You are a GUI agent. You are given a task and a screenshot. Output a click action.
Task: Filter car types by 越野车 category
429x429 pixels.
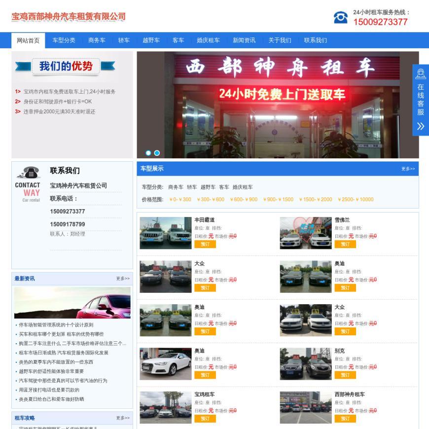tap(208, 187)
